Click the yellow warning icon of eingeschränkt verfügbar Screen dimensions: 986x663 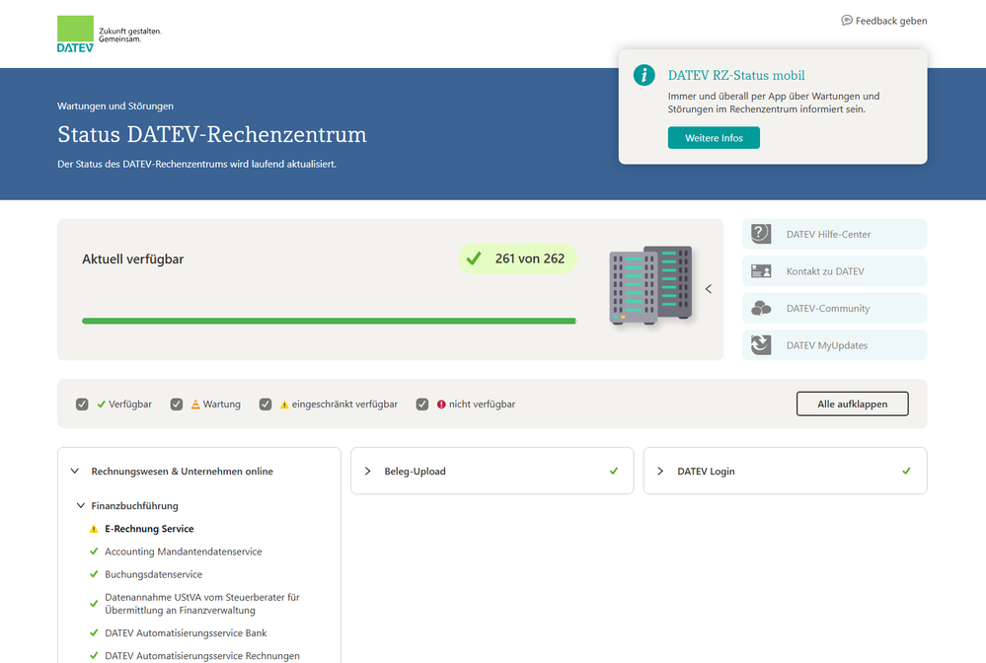pyautogui.click(x=284, y=405)
